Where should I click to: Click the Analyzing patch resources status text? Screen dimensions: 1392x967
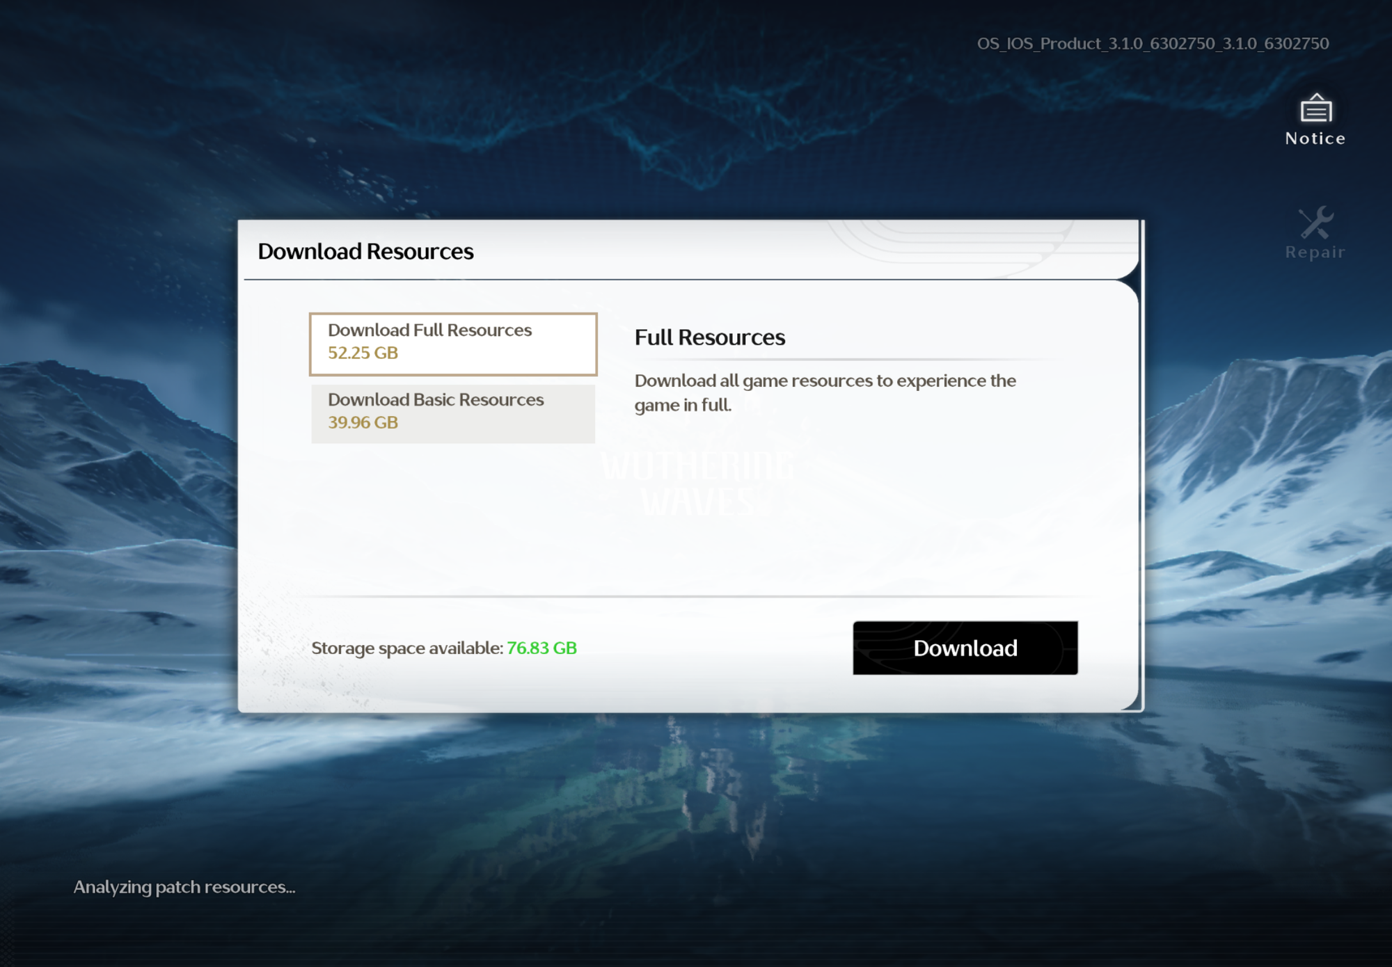pyautogui.click(x=184, y=887)
